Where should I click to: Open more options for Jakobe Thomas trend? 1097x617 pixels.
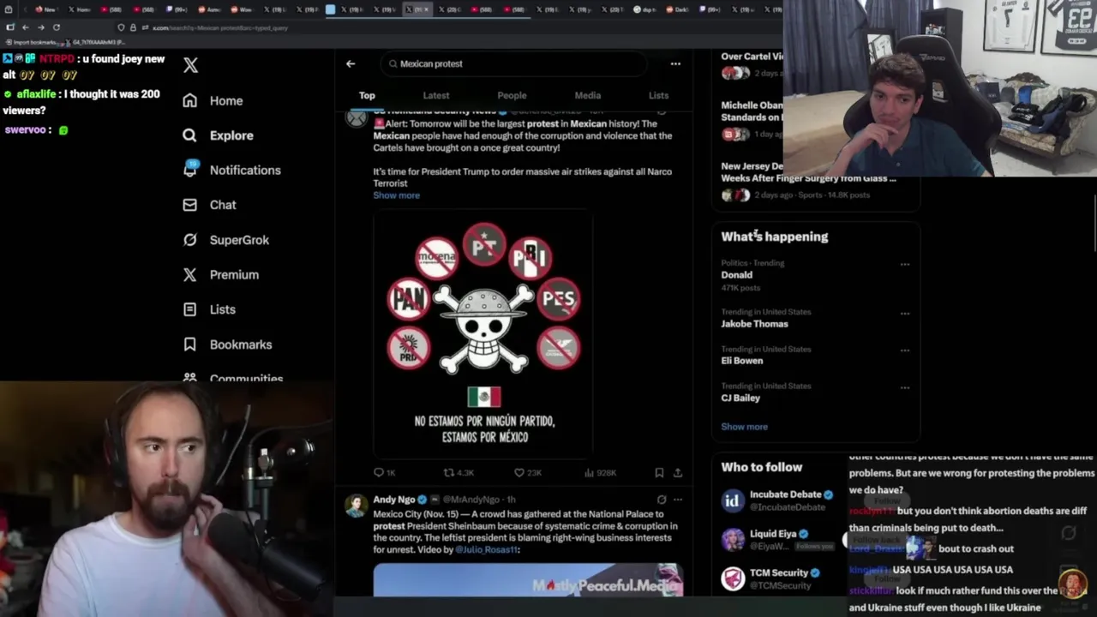click(905, 314)
